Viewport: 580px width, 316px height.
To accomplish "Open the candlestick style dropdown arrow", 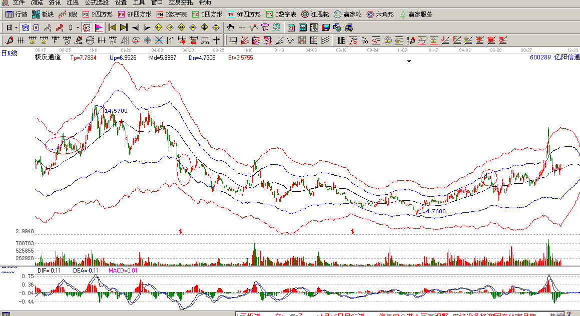I will pos(78,27).
